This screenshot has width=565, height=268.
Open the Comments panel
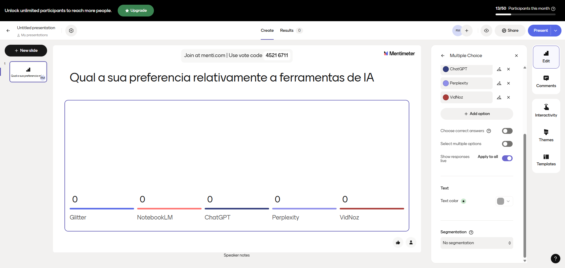[546, 81]
